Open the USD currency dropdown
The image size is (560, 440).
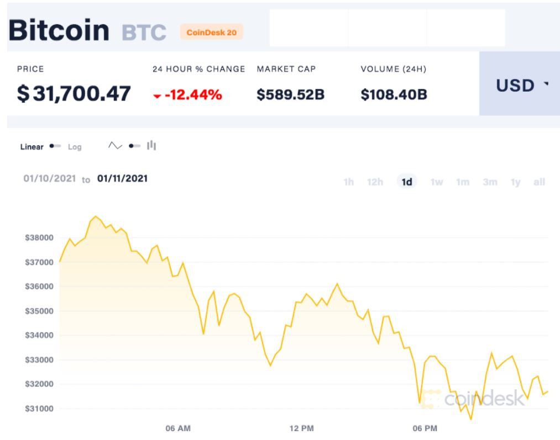click(519, 86)
